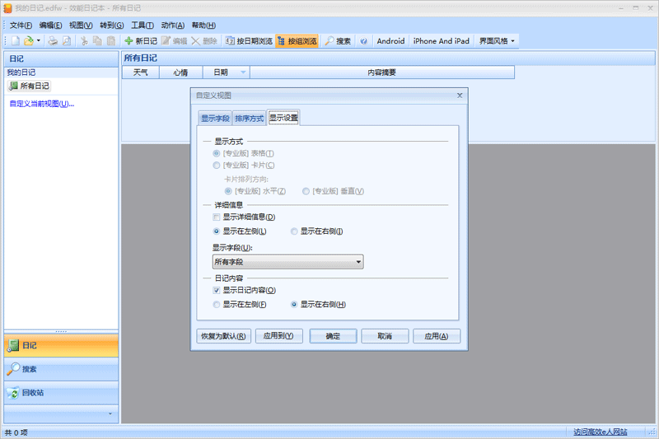This screenshot has height=439, width=659.
Task: Confirm with the 确定 button
Action: (x=333, y=336)
